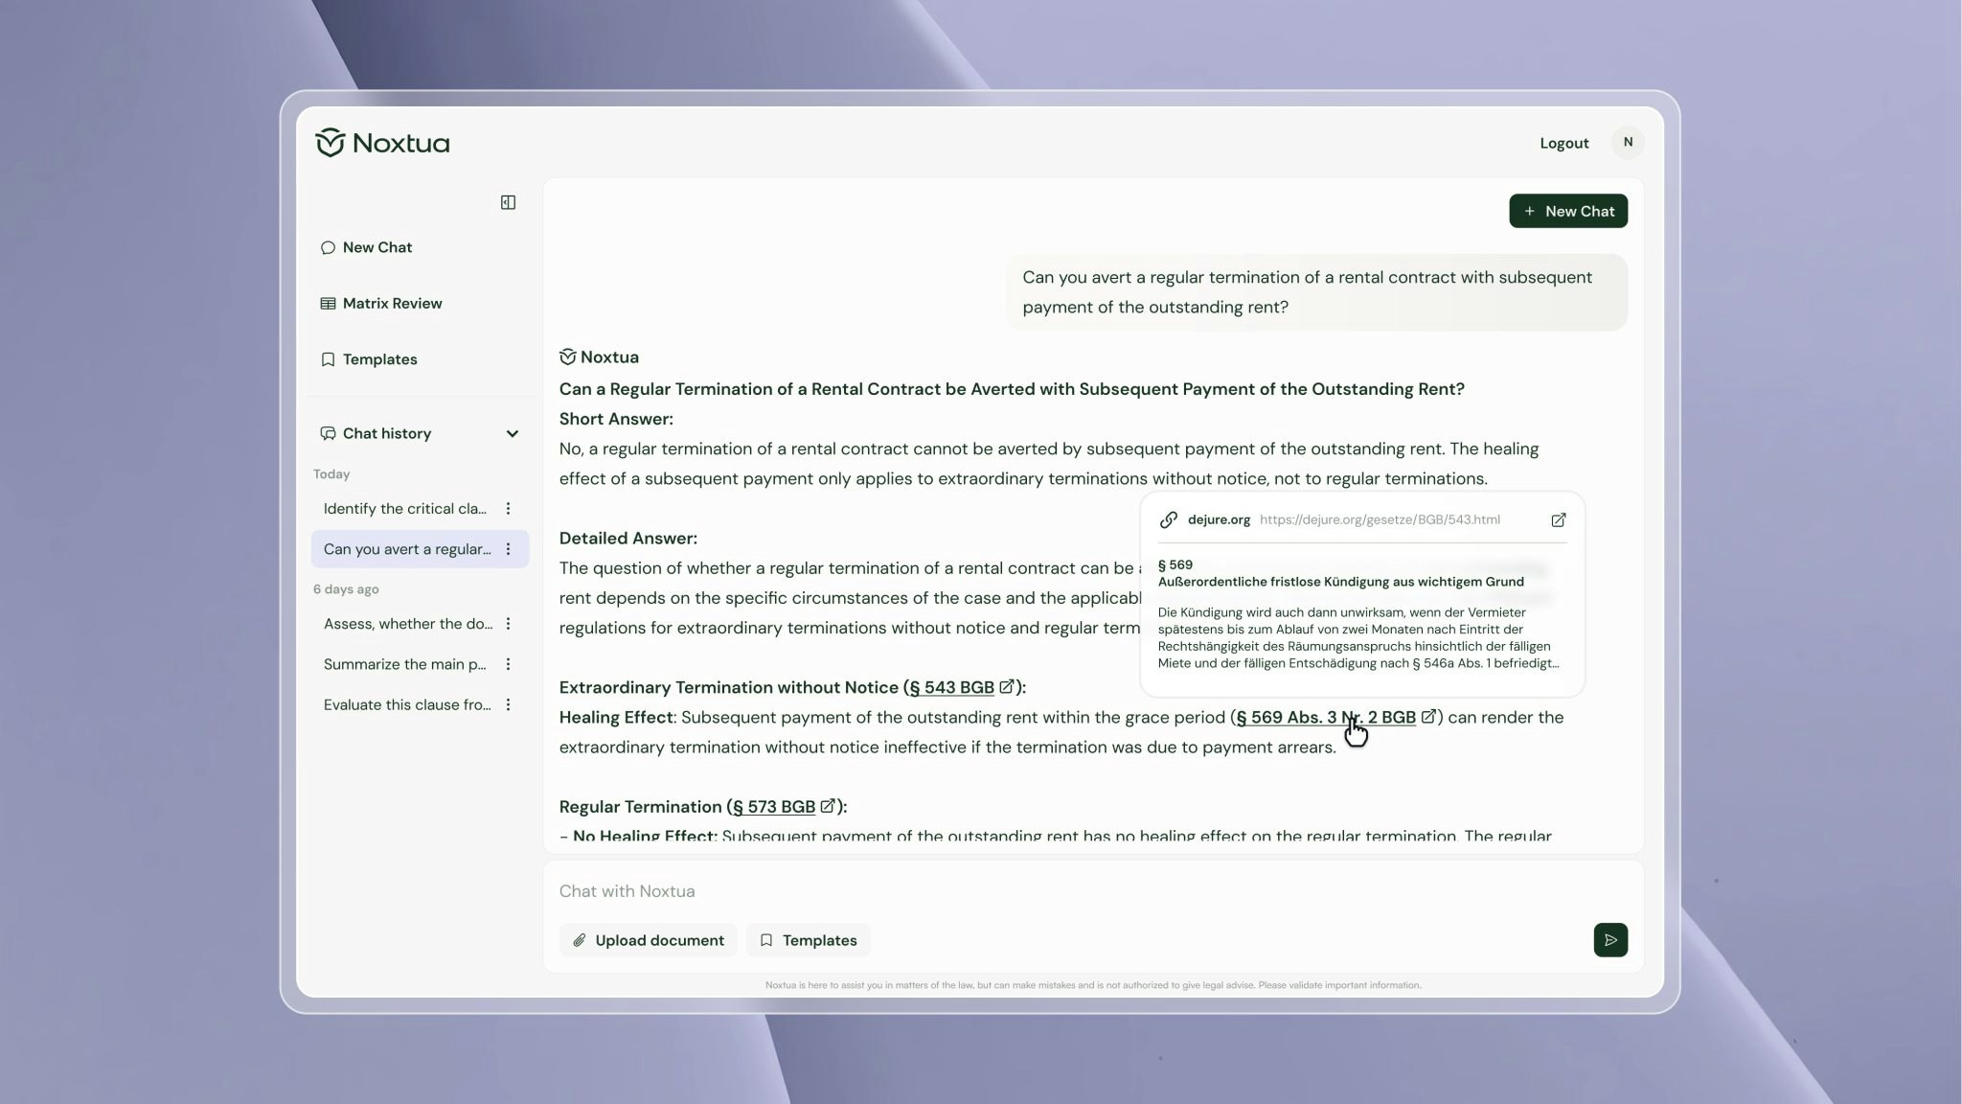The image size is (1962, 1104).
Task: Open the N user avatar
Action: point(1627,143)
